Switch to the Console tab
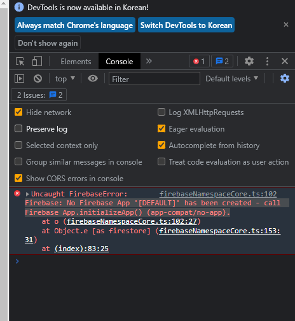 point(120,62)
